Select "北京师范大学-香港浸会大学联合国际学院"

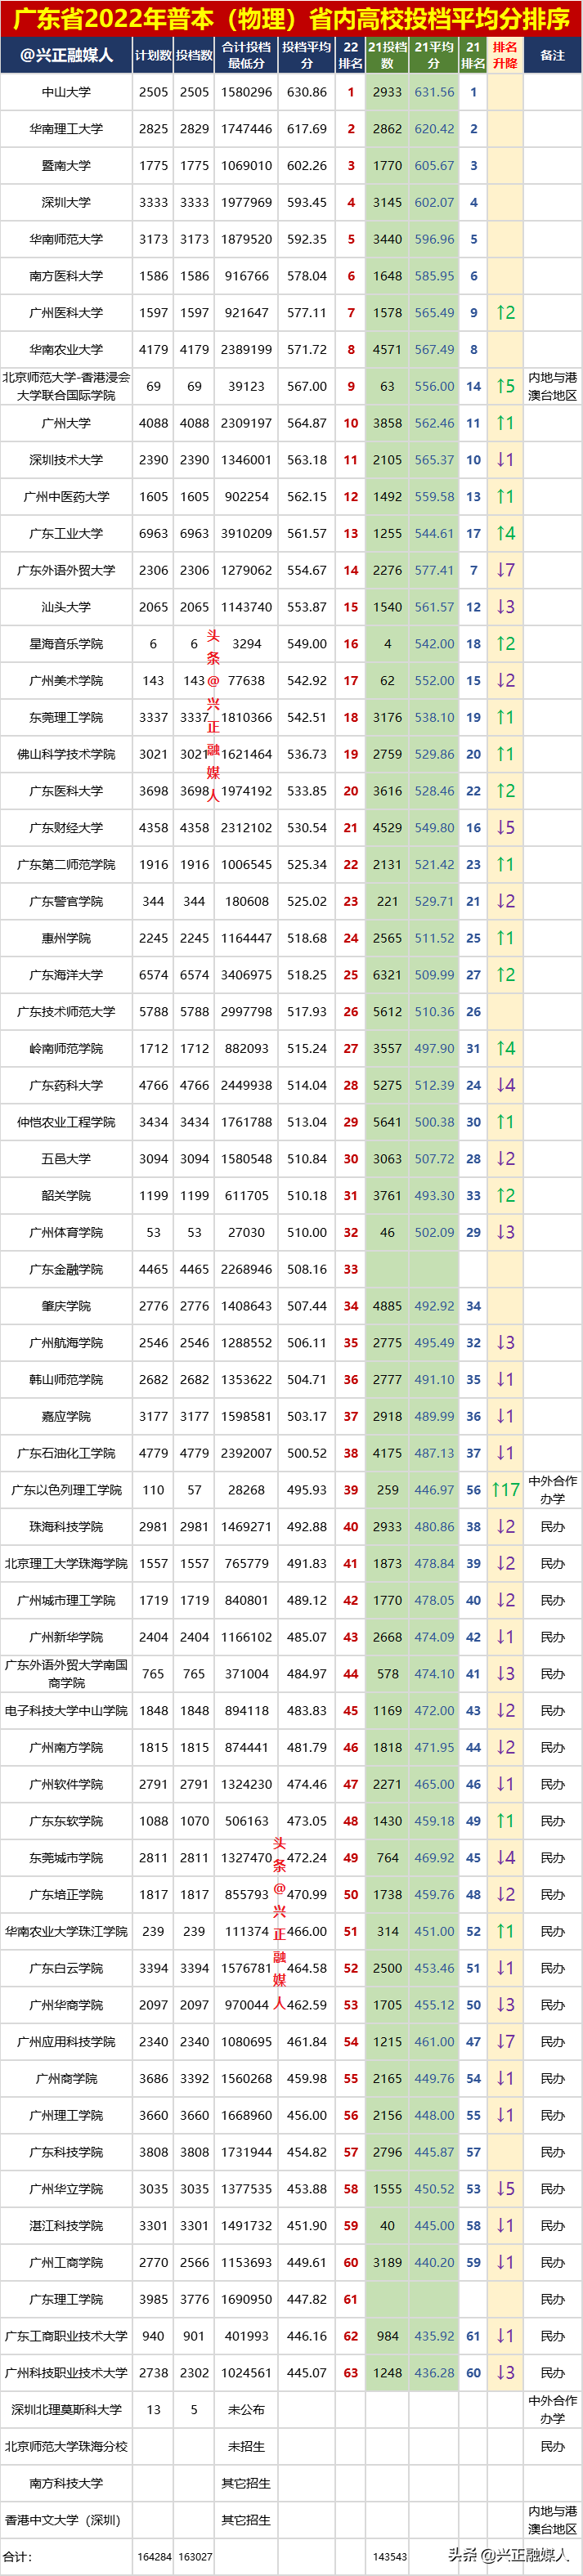point(66,387)
